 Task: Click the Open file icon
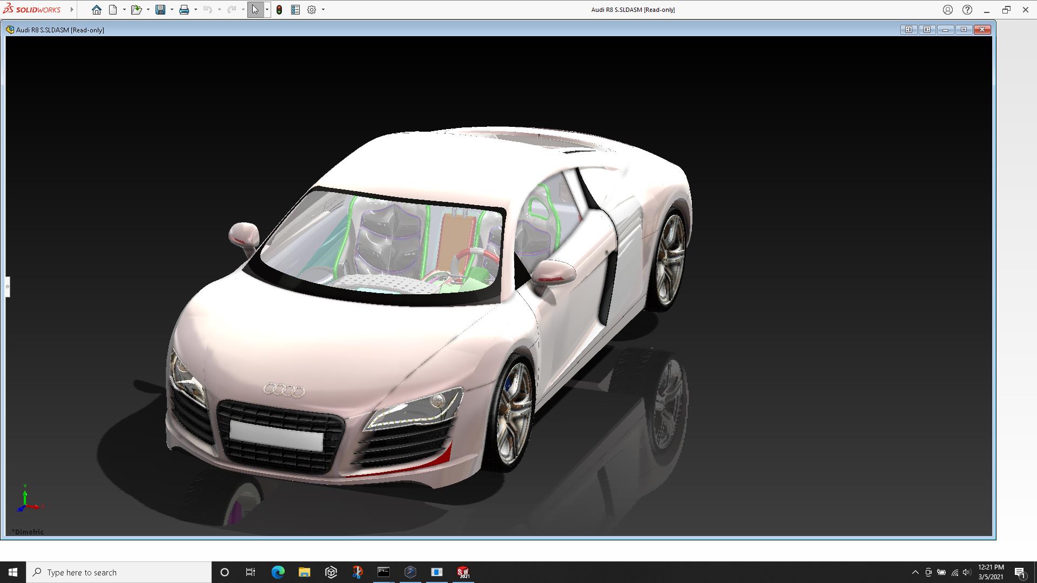[136, 10]
